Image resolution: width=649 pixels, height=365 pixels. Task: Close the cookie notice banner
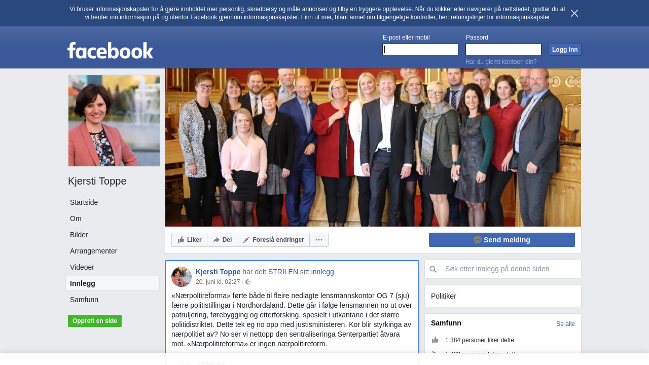(x=574, y=13)
